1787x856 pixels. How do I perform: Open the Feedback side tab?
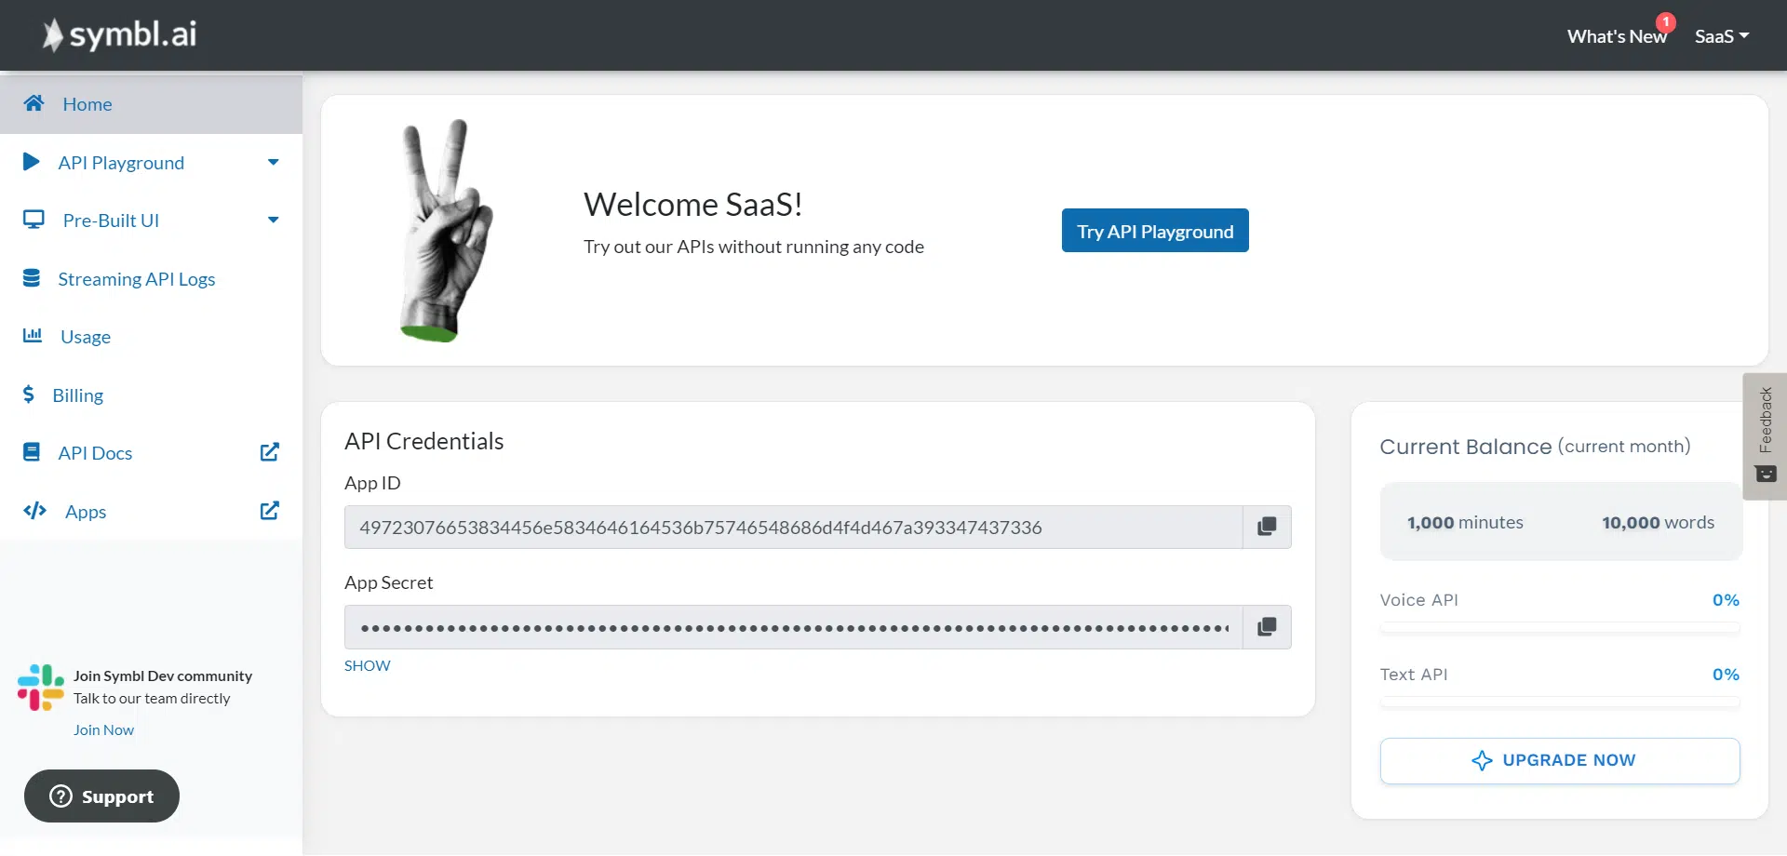[x=1765, y=436]
